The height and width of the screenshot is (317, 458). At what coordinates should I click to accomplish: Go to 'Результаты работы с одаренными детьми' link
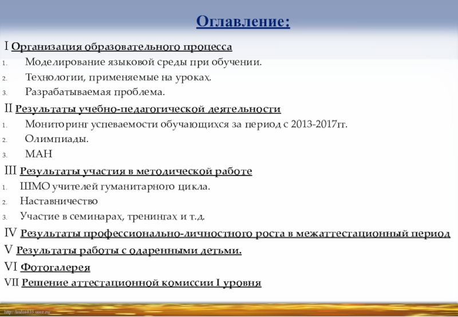pos(129,251)
